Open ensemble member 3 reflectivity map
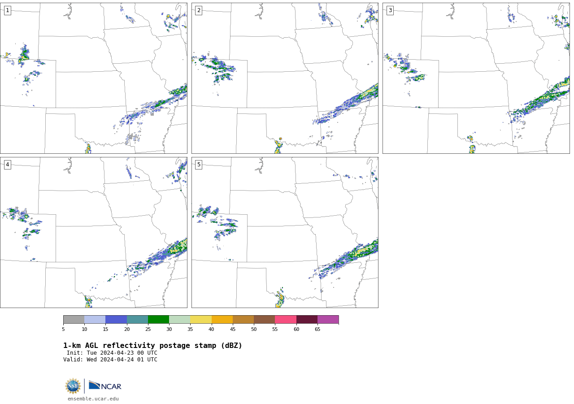The width and height of the screenshot is (574, 404). [x=476, y=78]
